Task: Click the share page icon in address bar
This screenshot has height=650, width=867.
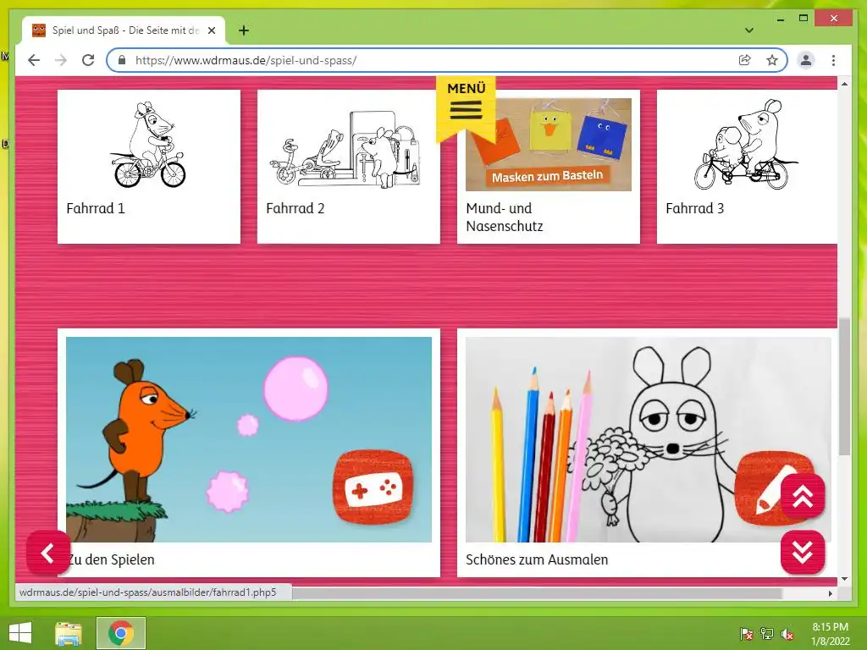Action: (745, 60)
